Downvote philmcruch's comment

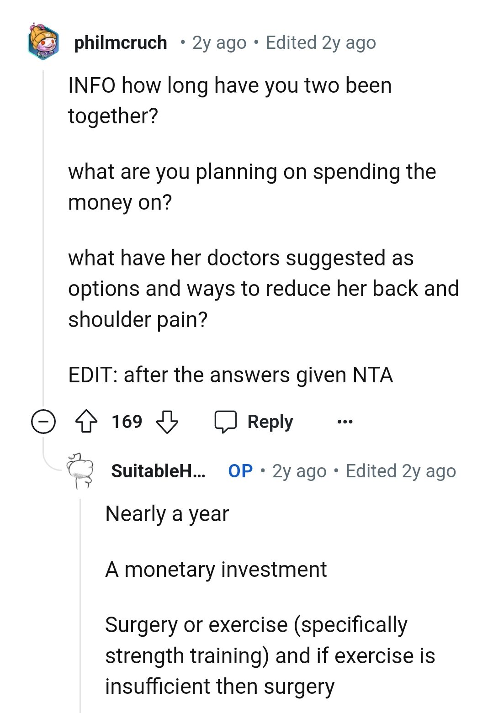click(x=167, y=422)
